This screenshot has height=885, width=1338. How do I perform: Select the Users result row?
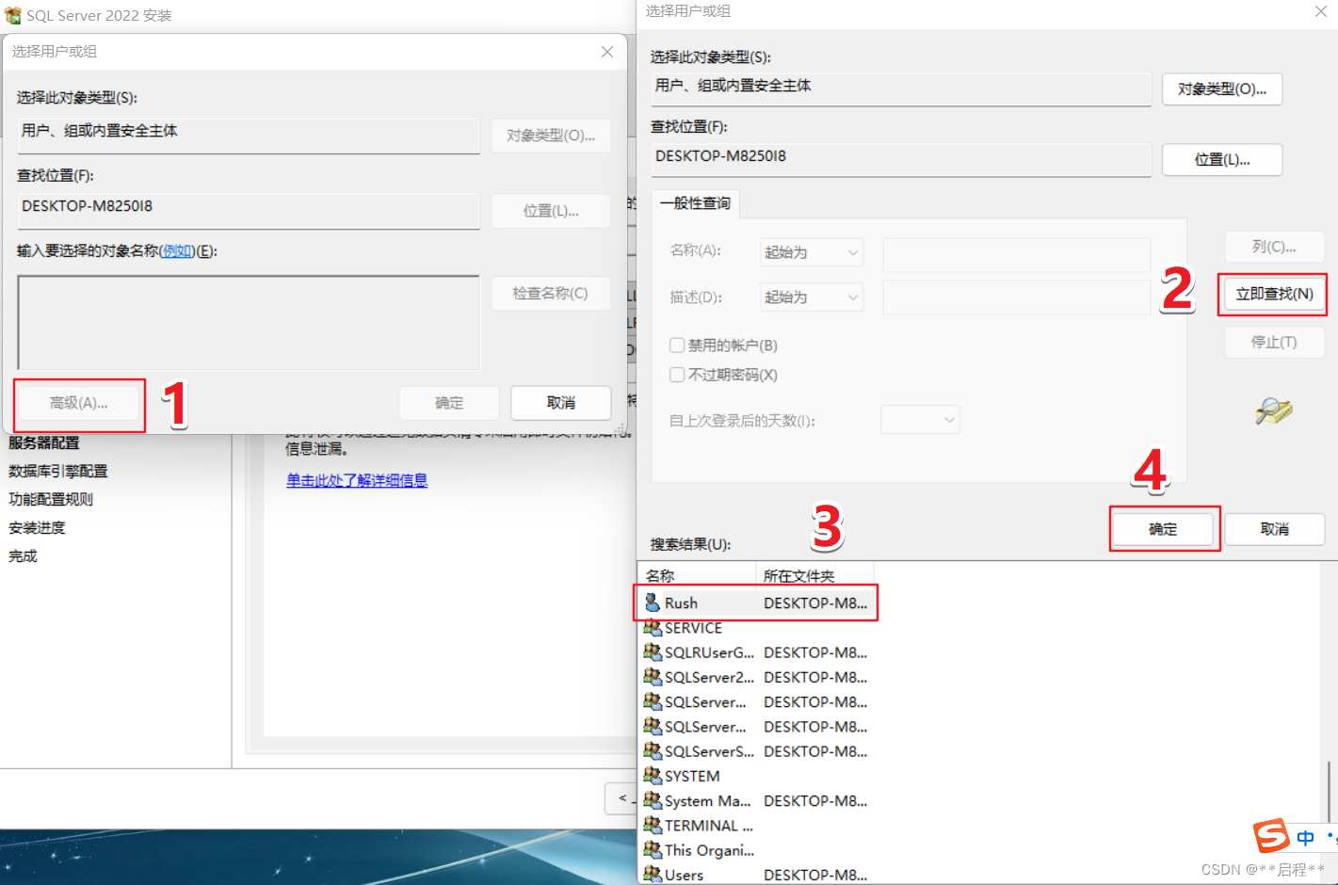(x=757, y=875)
